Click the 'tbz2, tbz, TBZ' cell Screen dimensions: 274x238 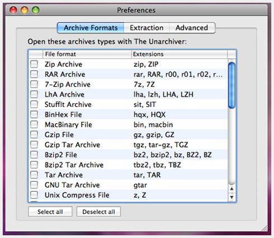pos(157,164)
